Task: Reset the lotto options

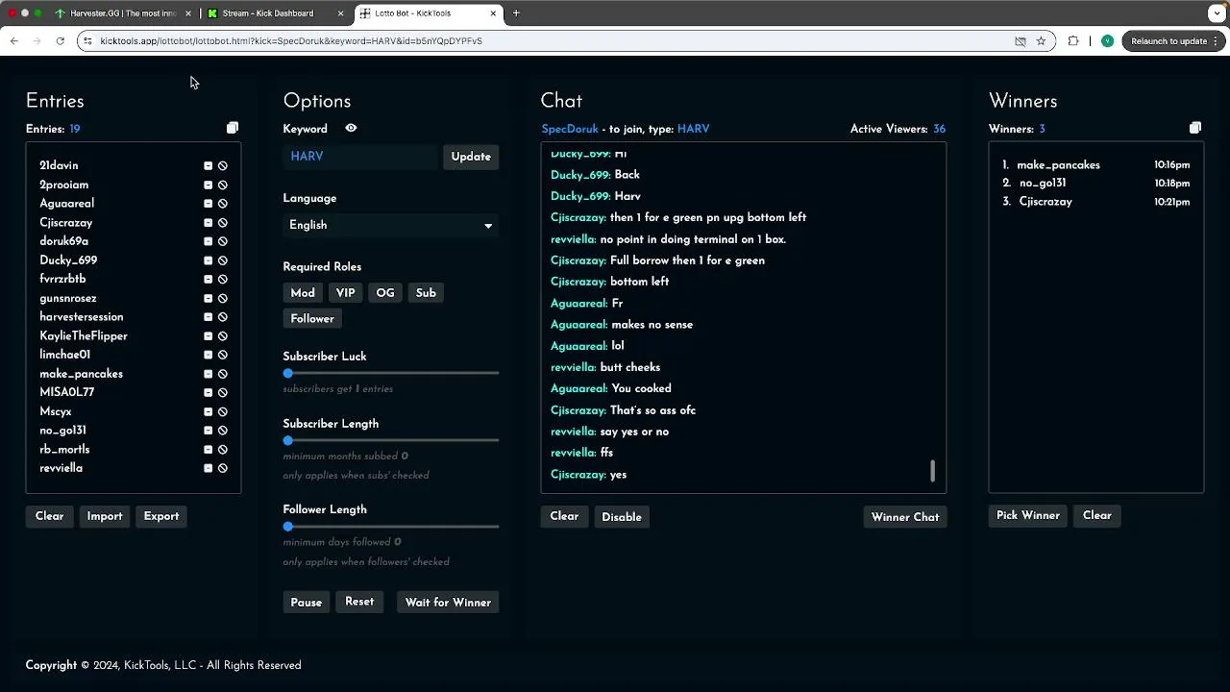Action: [359, 602]
